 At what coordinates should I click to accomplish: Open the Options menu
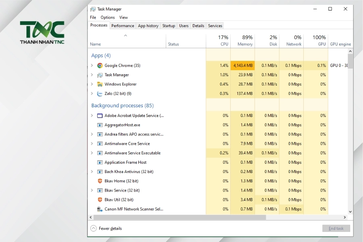point(108,17)
